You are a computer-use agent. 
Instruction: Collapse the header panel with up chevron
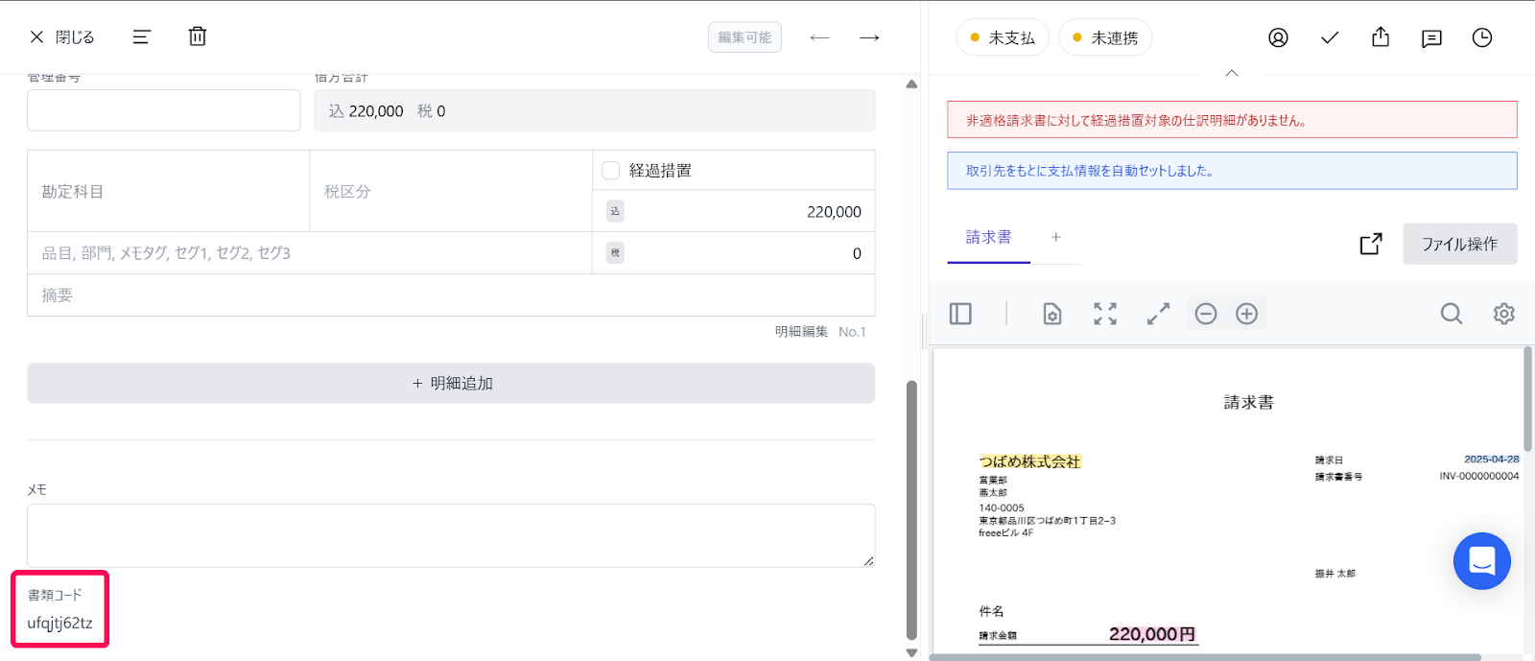point(1232,73)
